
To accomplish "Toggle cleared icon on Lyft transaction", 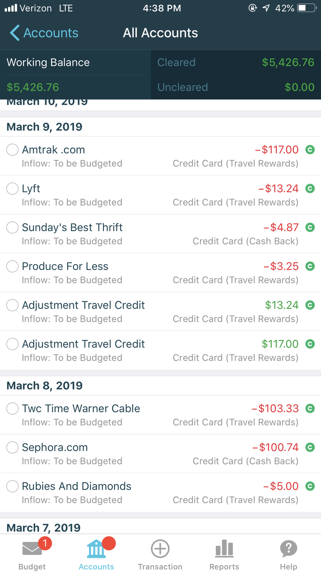I will click(x=310, y=188).
